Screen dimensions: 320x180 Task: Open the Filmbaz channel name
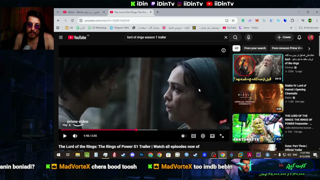(x=289, y=67)
